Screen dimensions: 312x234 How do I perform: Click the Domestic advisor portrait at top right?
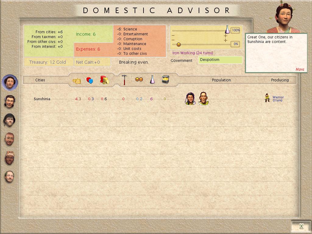tap(285, 17)
